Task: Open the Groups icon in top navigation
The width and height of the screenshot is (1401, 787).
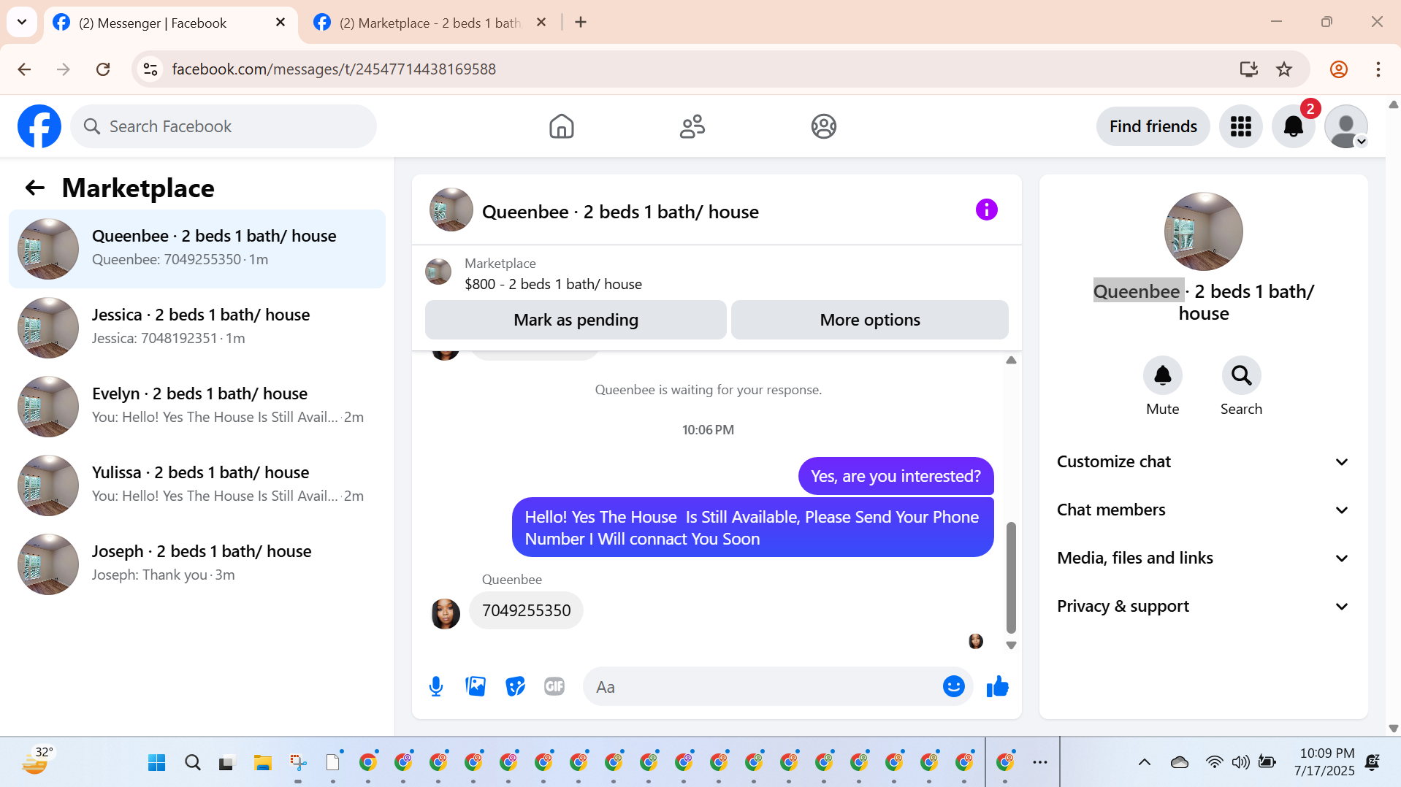Action: (x=823, y=126)
